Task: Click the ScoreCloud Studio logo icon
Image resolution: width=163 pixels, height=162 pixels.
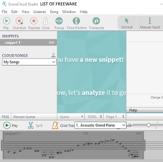Action: [x=4, y=4]
